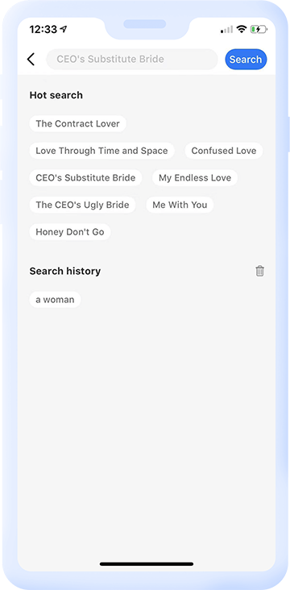This screenshot has width=290, height=590.
Task: Tap The CEO's Ugly Bride tag
Action: point(82,205)
